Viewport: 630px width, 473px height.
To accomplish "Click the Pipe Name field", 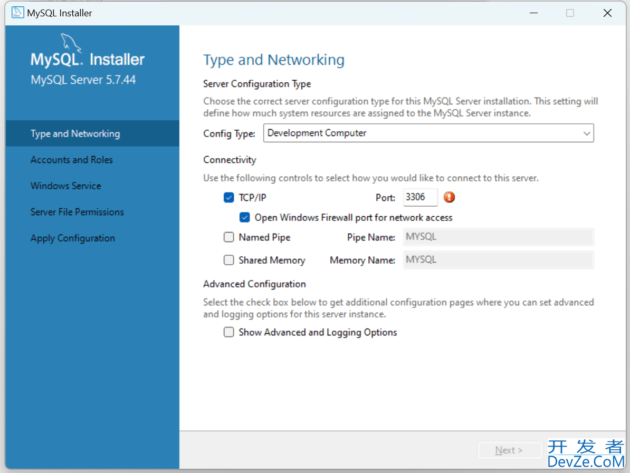I will [x=498, y=237].
